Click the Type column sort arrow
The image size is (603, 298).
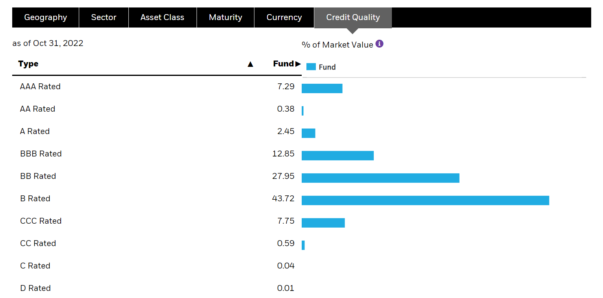tap(250, 64)
